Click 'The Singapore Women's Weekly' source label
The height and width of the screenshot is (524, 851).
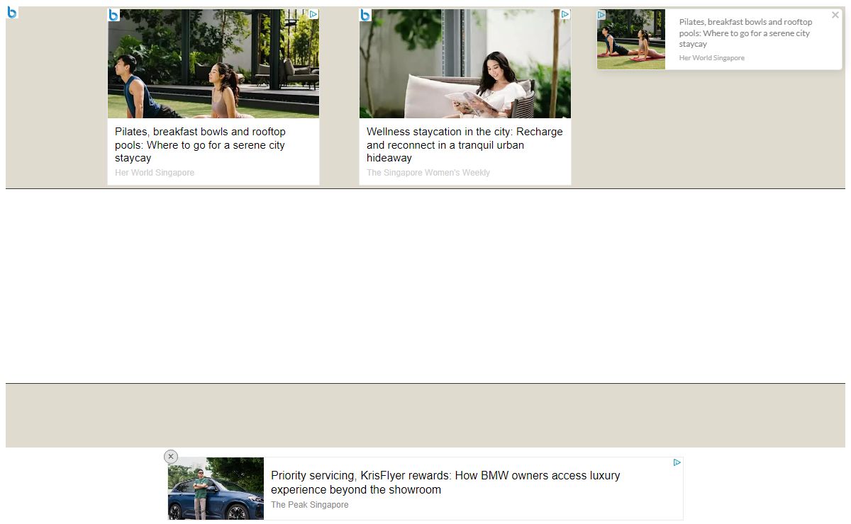click(428, 173)
